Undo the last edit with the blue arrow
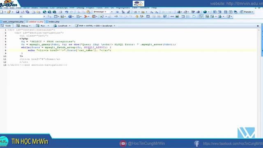The height and width of the screenshot is (148, 263). (67, 12)
